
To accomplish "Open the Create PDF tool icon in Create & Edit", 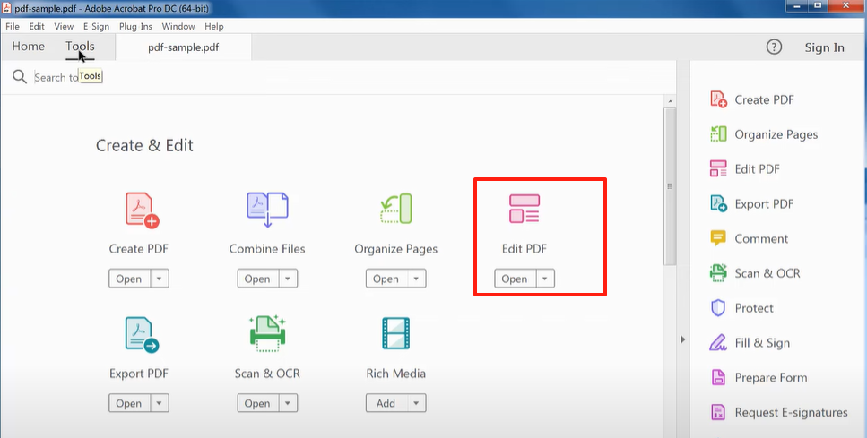I will click(x=142, y=210).
